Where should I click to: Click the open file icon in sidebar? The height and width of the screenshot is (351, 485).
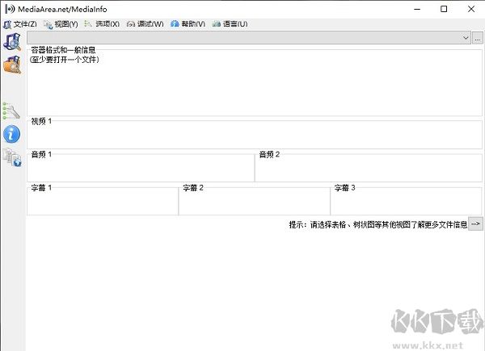coord(12,42)
